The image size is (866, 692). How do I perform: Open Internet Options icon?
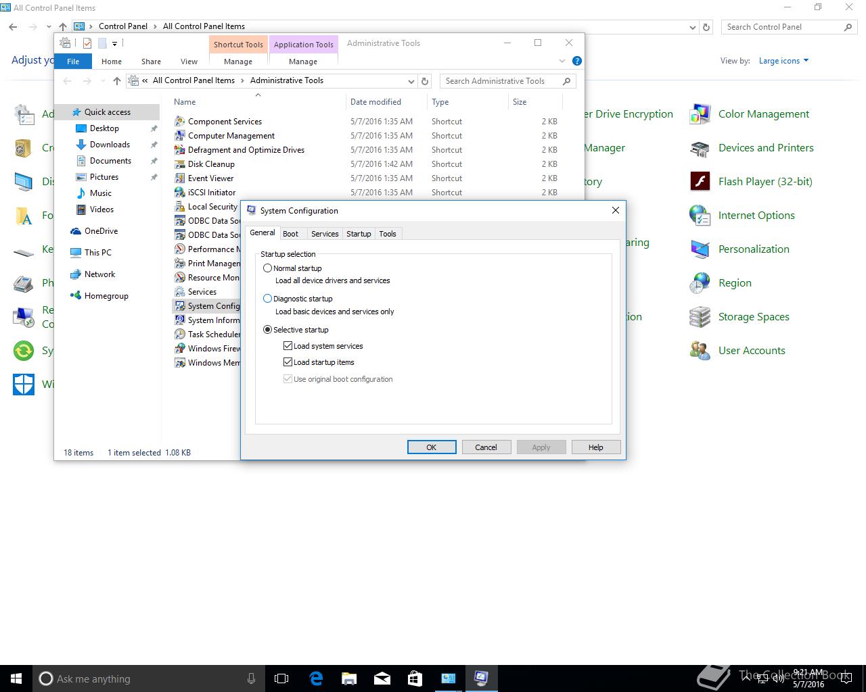click(x=700, y=216)
